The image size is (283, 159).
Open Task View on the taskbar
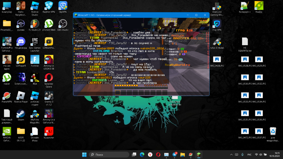coord(134,155)
